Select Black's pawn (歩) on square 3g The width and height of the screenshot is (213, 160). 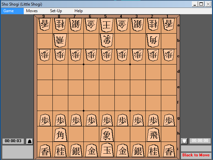point(138,120)
